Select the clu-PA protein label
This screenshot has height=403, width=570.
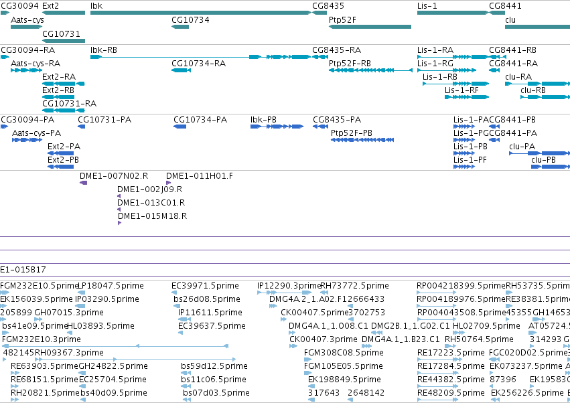(522, 147)
